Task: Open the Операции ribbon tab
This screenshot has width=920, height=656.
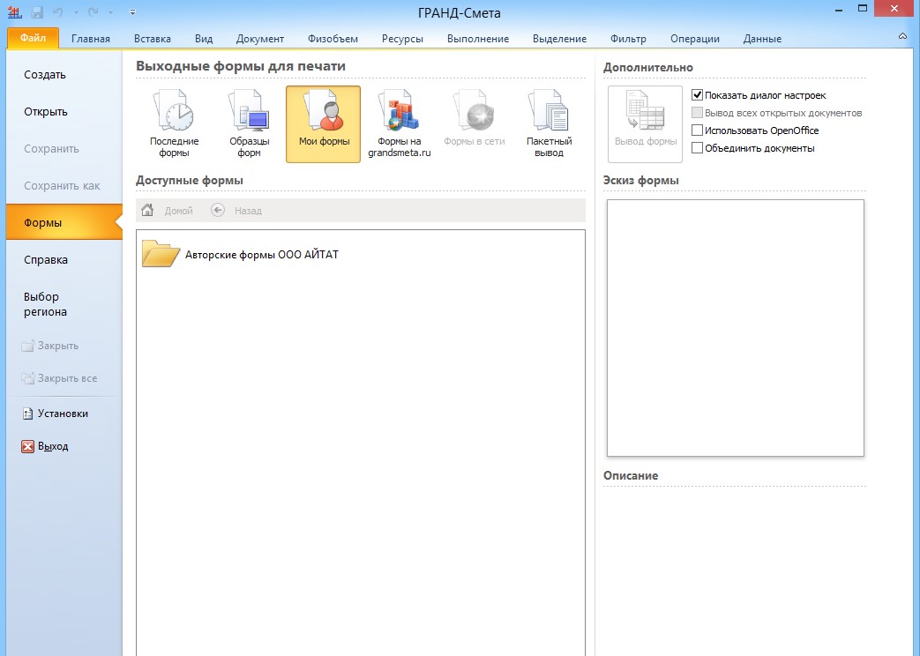Action: coord(695,39)
